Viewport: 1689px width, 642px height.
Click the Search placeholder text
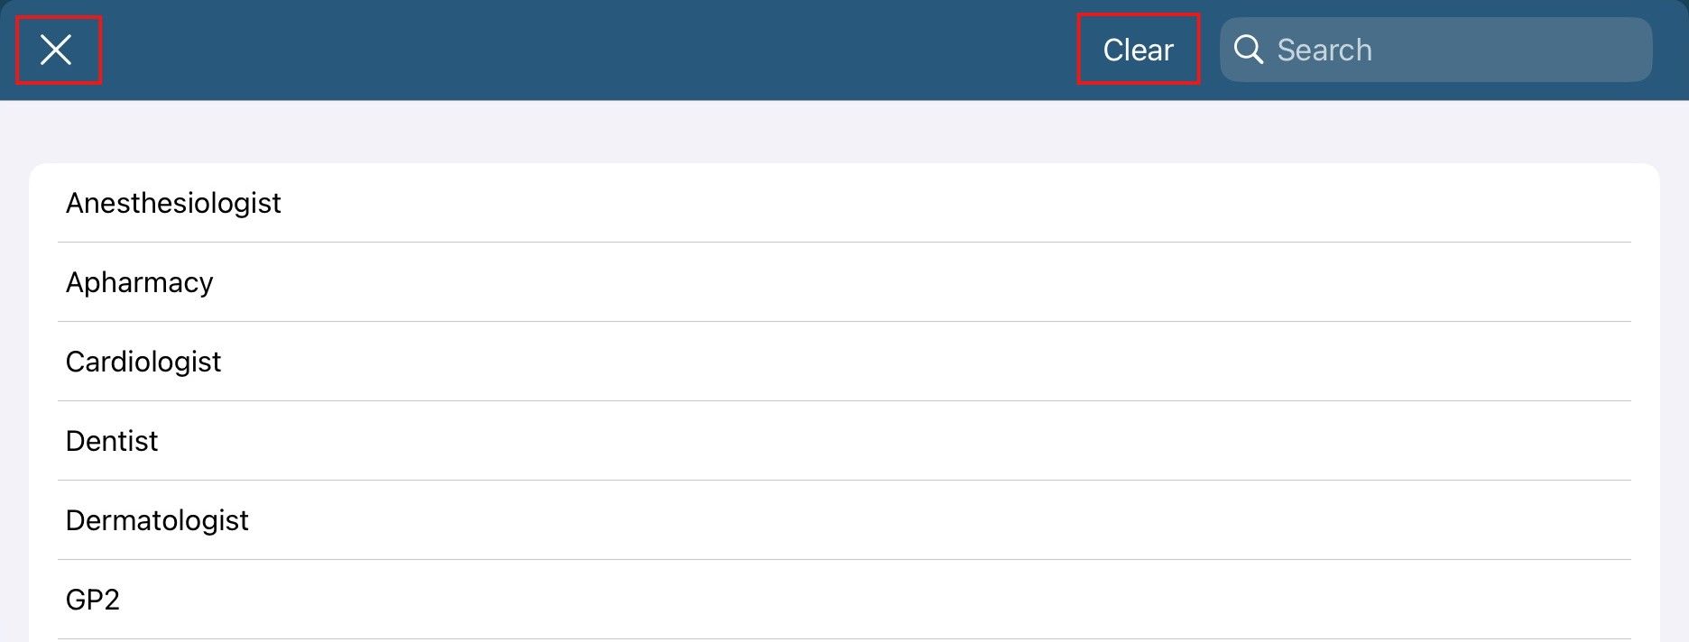point(1324,50)
